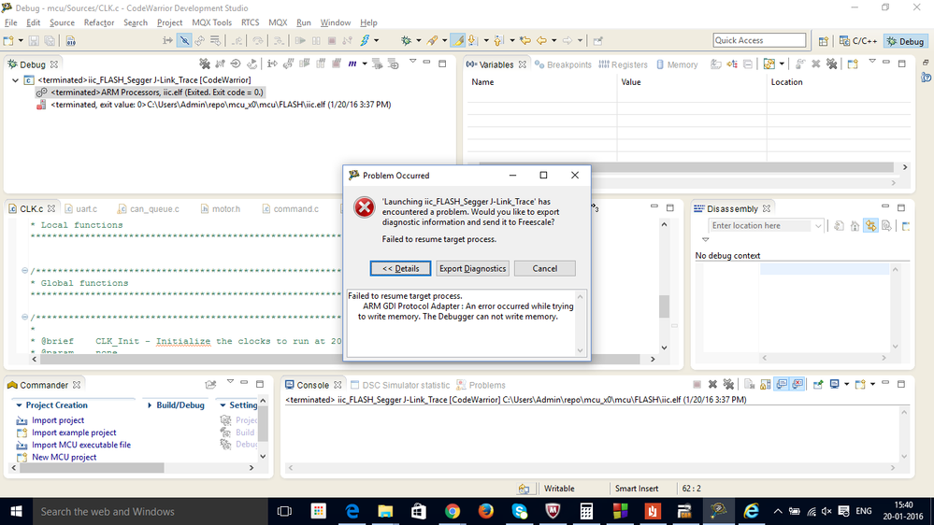
Task: Click the lightning bolt flash icon in toolbar
Action: [x=365, y=40]
